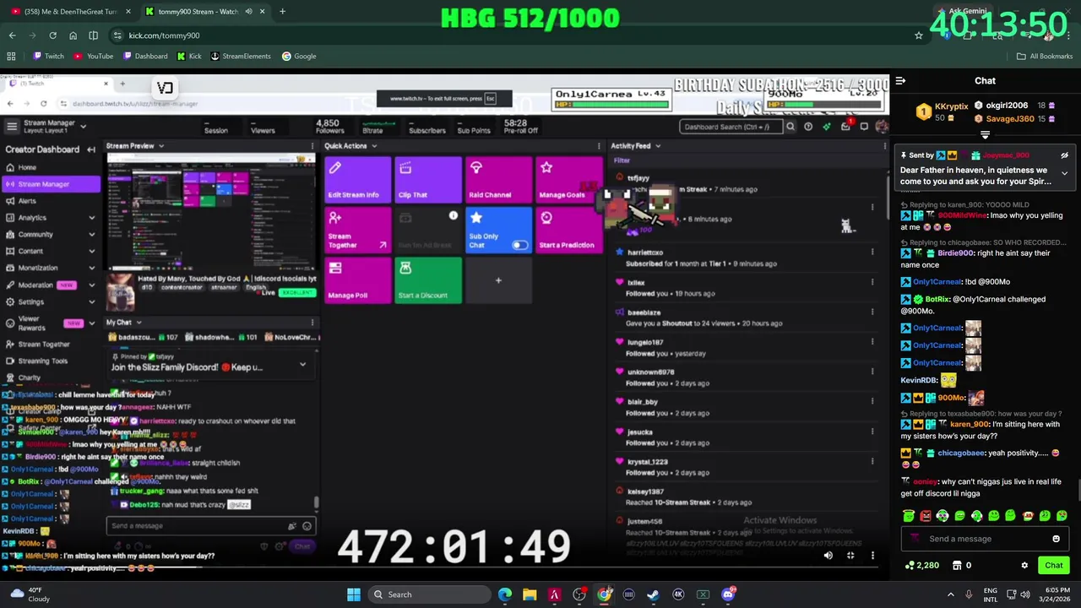
Task: Open options for harriettcxo subscription event
Action: point(872,252)
